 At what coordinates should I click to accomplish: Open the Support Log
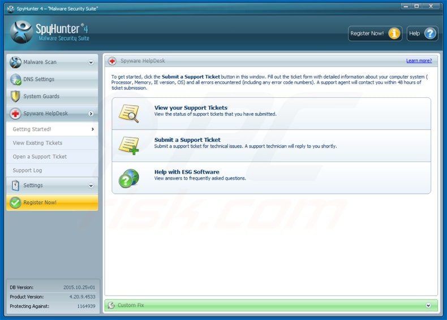point(52,170)
